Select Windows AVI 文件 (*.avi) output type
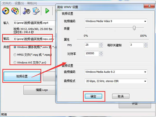The height and width of the screenshot is (117, 156). pos(15,63)
